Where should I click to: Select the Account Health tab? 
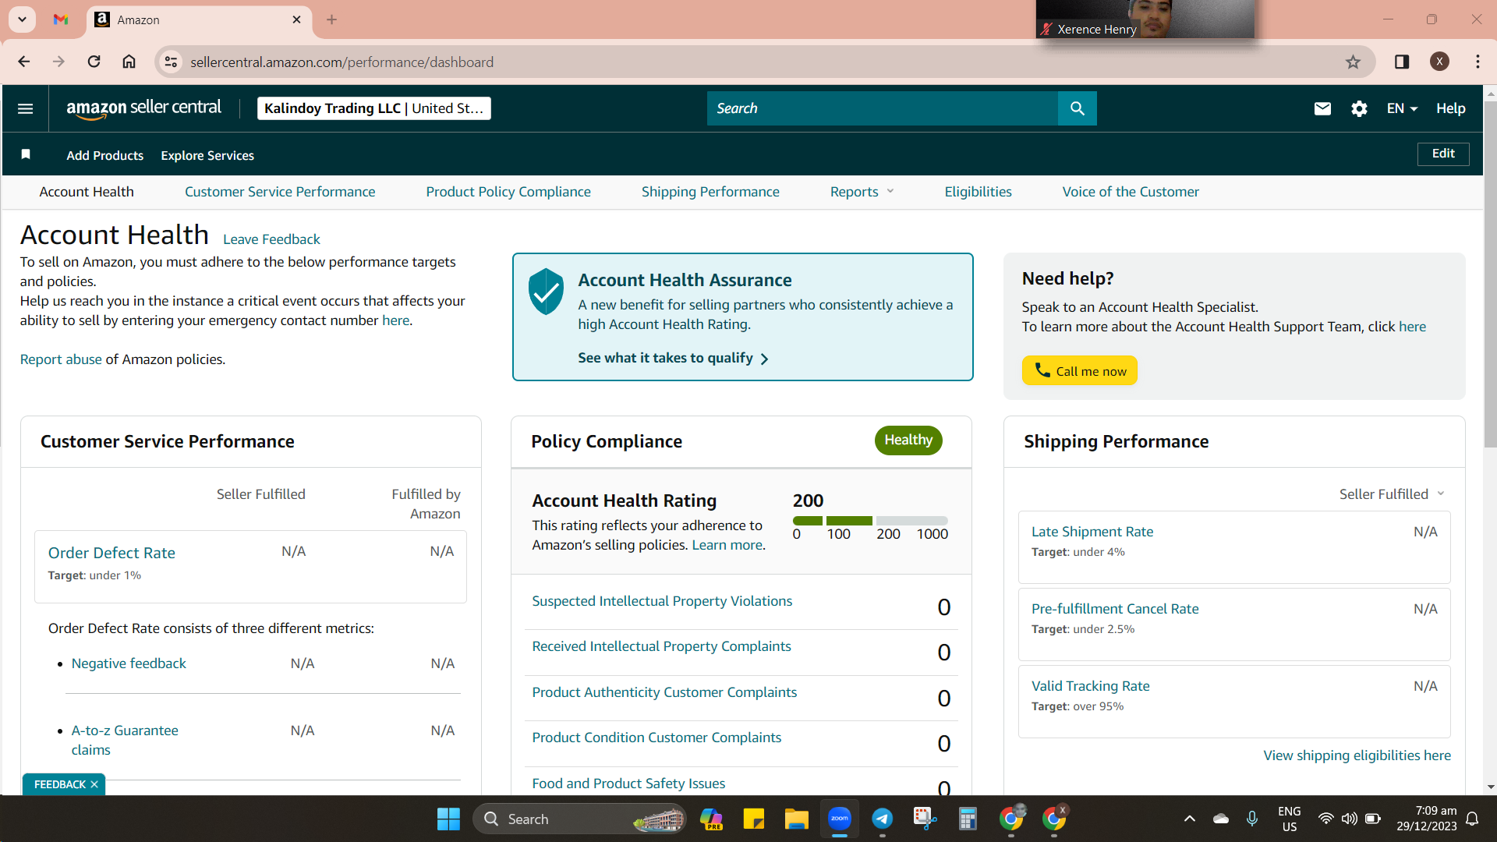point(87,192)
